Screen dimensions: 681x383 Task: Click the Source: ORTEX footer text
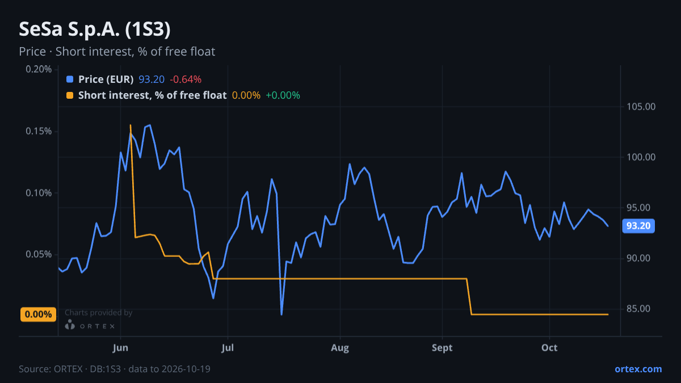tap(115, 369)
